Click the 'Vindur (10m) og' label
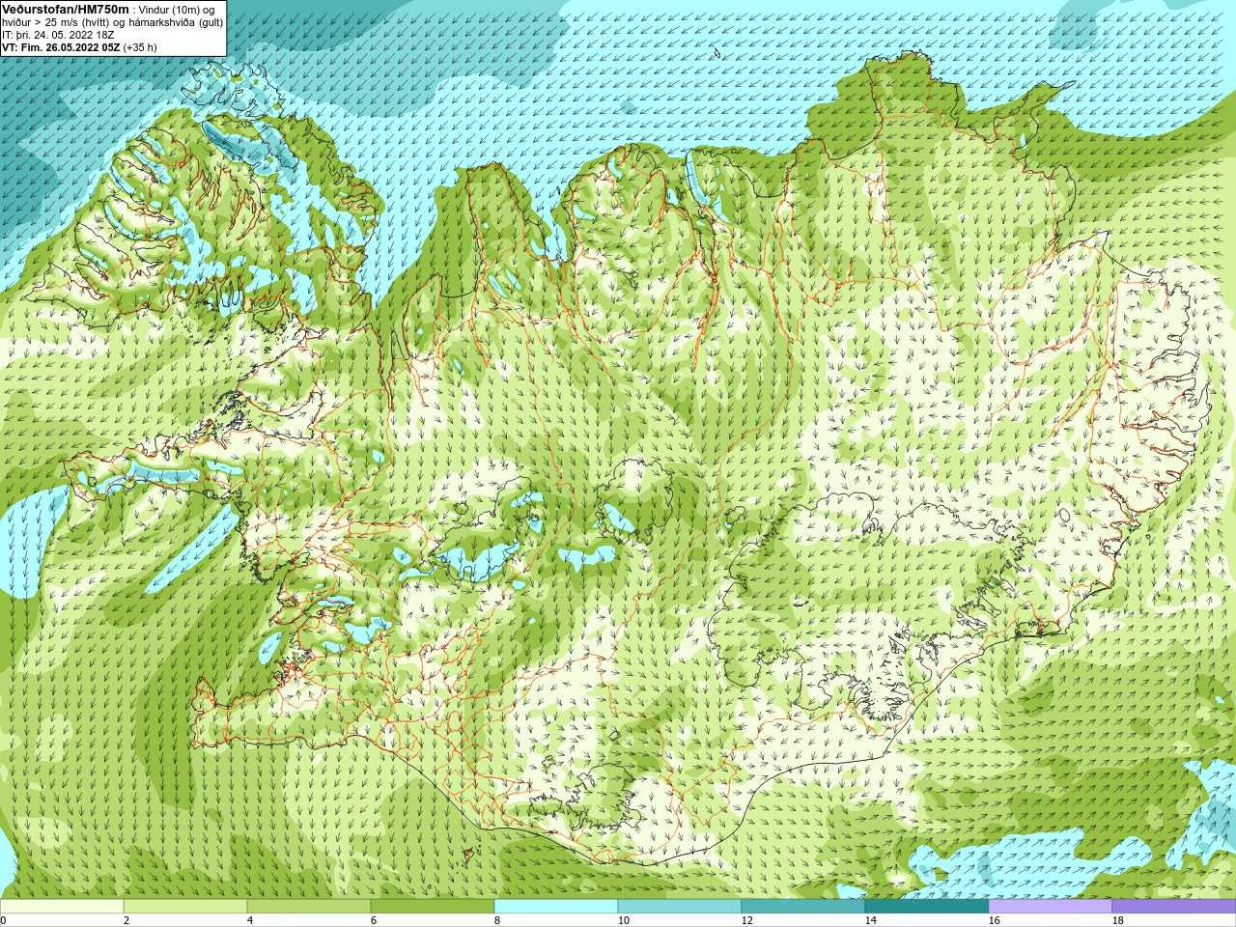1236x927 pixels. point(178,10)
